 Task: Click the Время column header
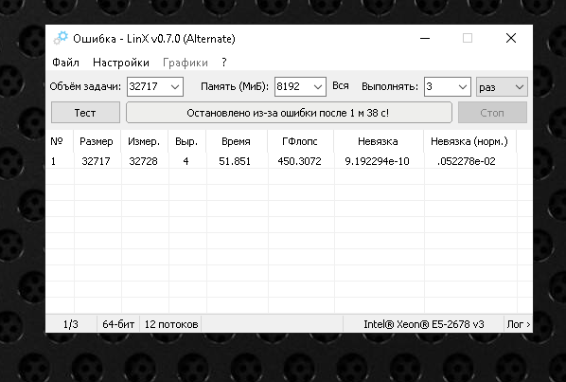[x=237, y=141]
